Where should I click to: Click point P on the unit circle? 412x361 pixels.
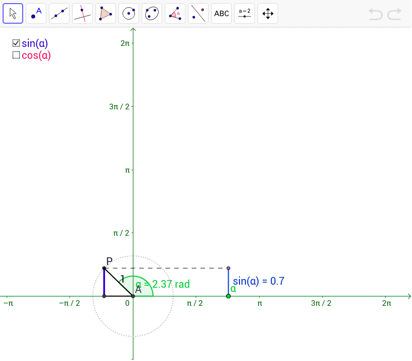(104, 268)
